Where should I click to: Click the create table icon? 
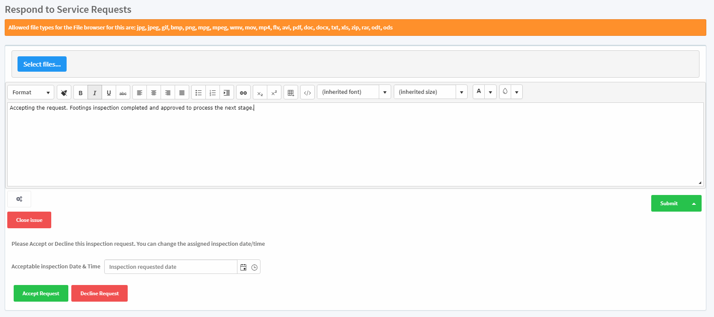click(x=291, y=93)
